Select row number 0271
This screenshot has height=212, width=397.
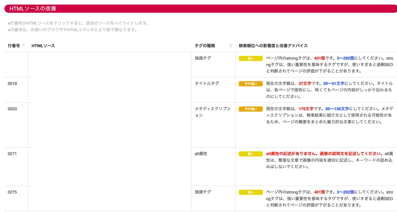click(12, 154)
